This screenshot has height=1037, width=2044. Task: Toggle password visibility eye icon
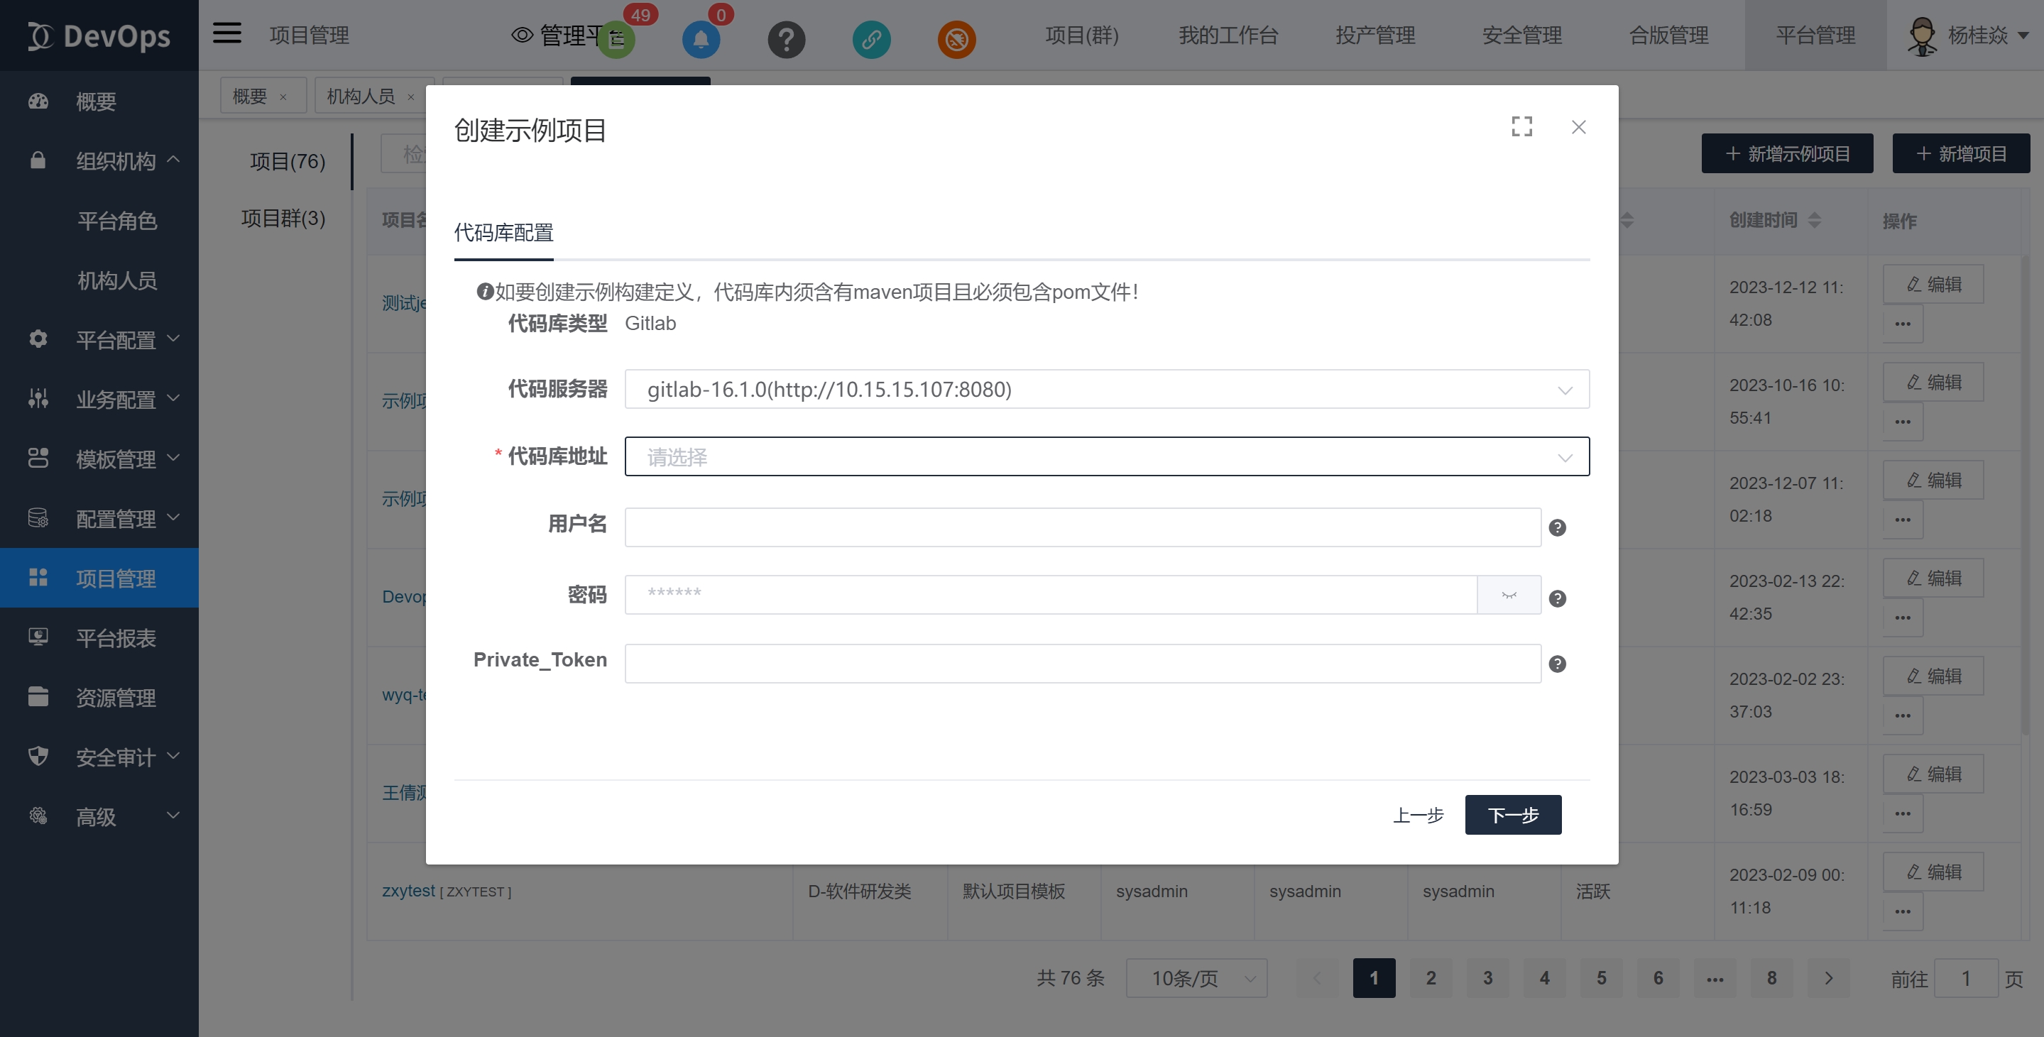pyautogui.click(x=1509, y=595)
